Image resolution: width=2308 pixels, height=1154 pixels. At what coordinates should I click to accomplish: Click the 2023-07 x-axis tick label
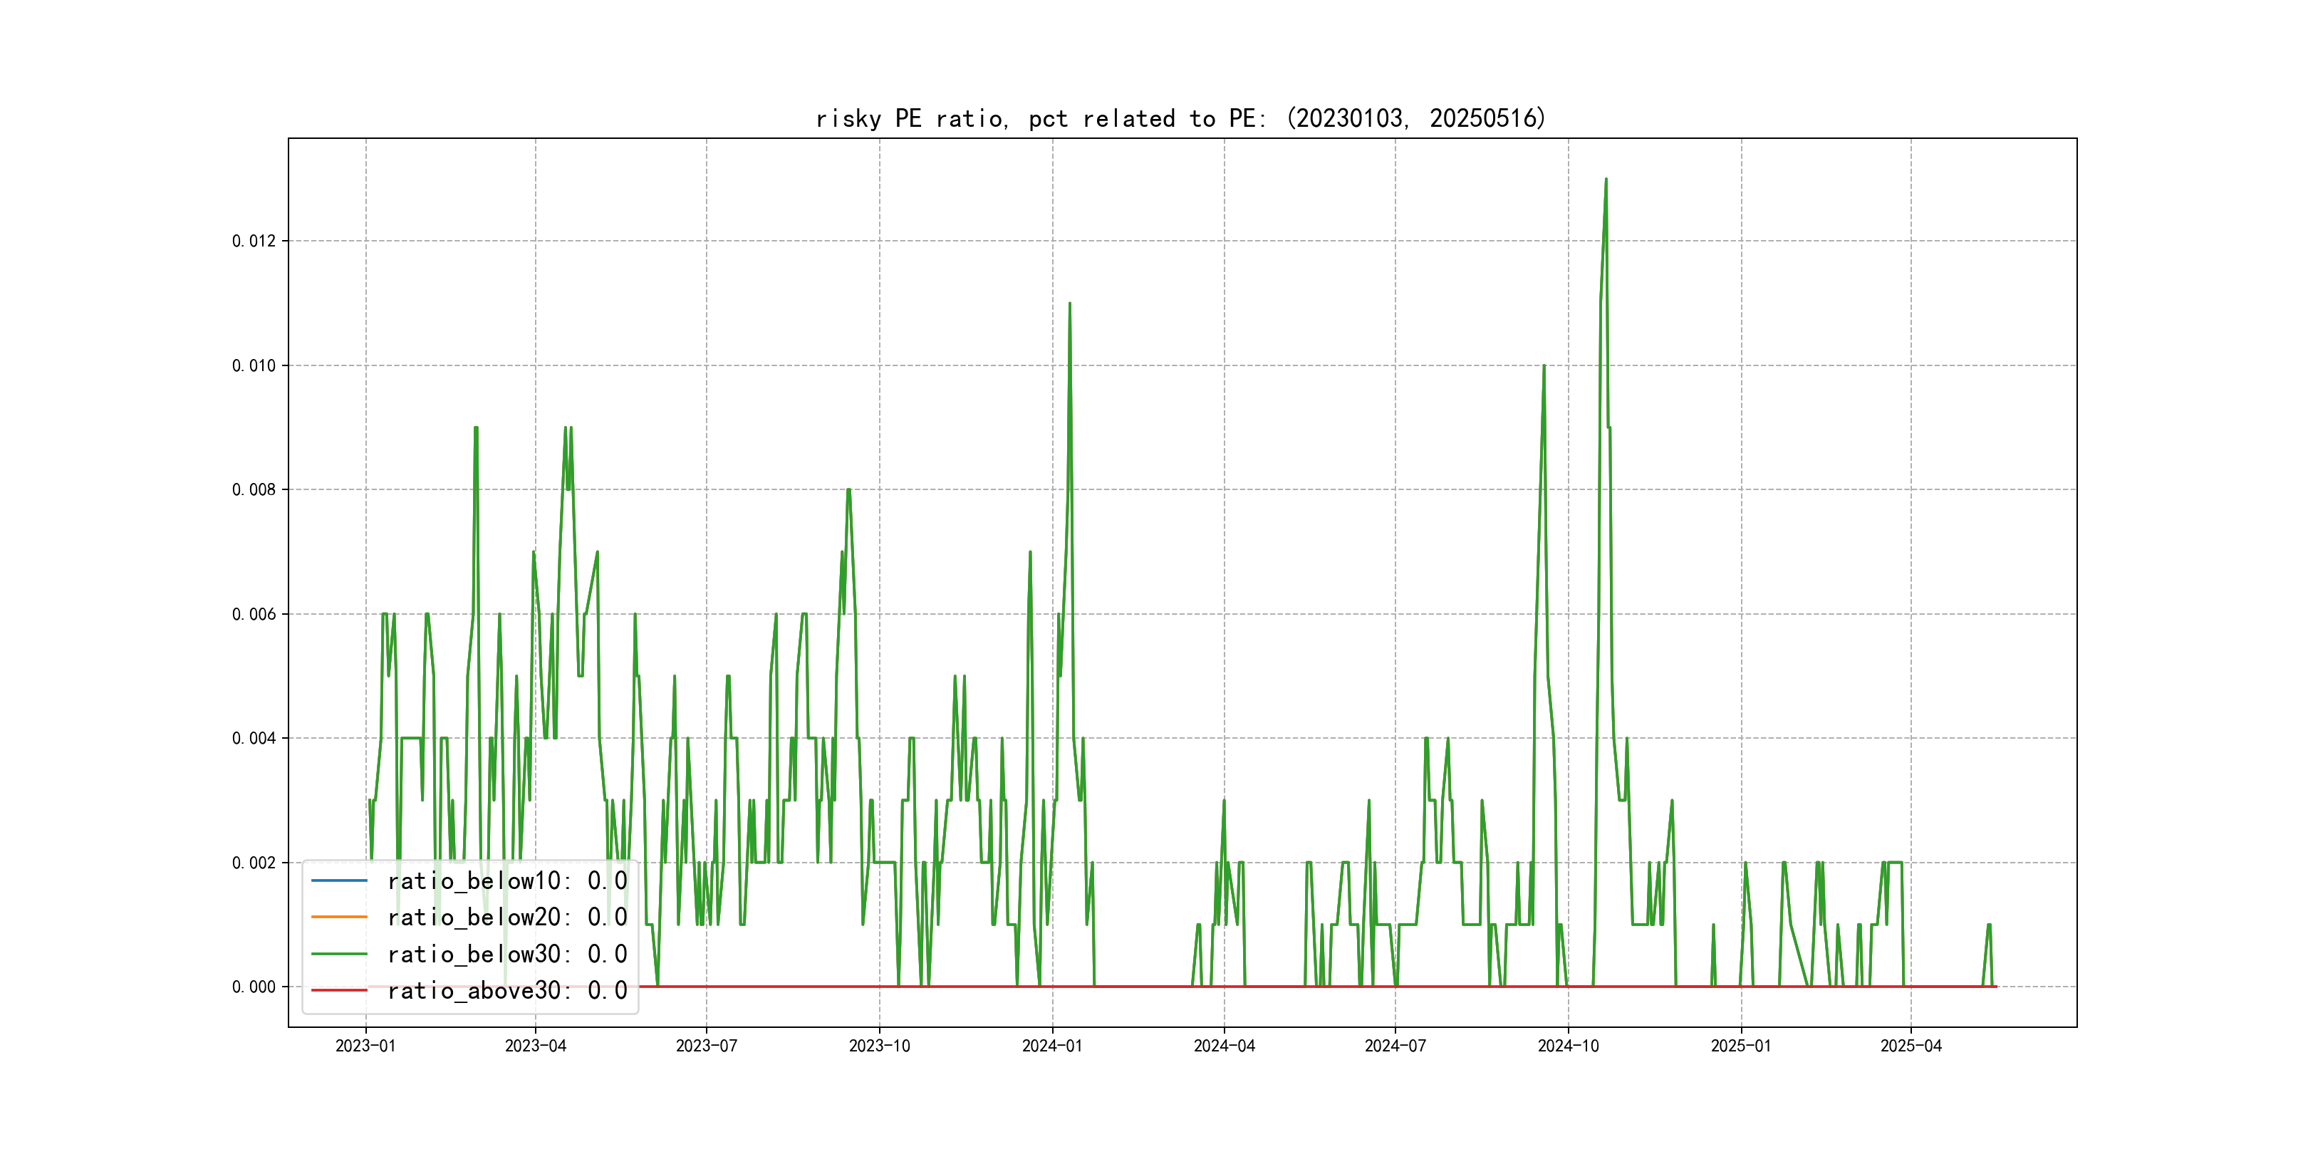pyautogui.click(x=706, y=1046)
